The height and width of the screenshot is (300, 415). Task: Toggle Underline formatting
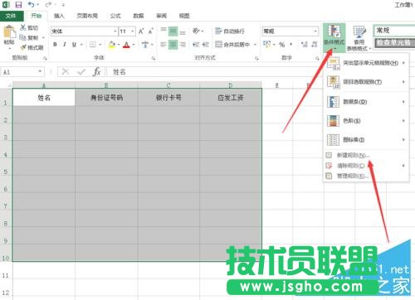pos(74,44)
